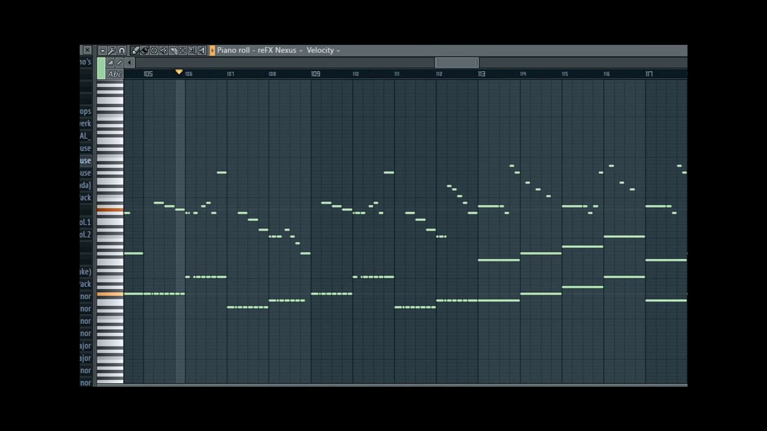Click bar 115 on the ruler
767x431 pixels.
565,74
